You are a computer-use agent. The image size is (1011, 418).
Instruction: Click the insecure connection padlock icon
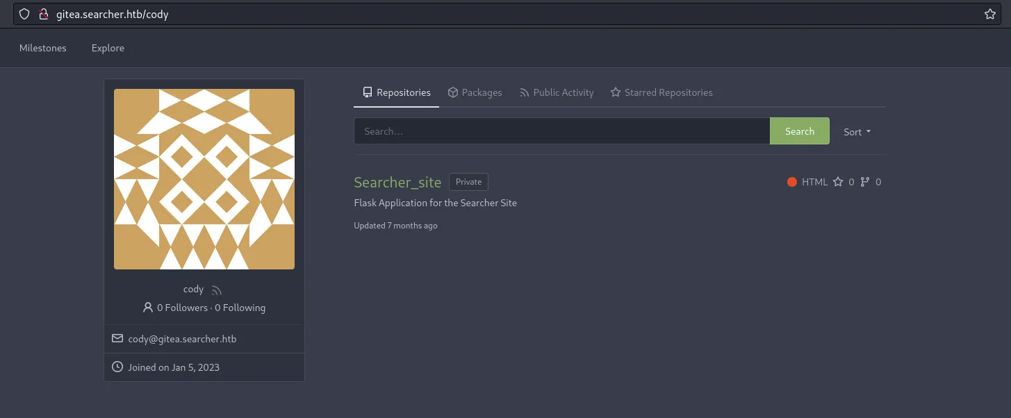43,14
